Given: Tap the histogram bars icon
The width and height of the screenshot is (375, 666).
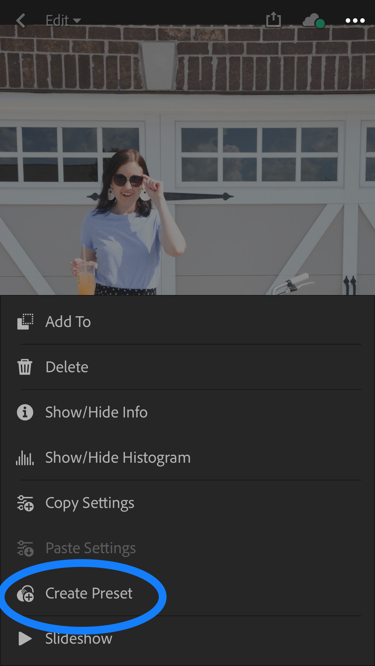Looking at the screenshot, I should click(x=25, y=458).
